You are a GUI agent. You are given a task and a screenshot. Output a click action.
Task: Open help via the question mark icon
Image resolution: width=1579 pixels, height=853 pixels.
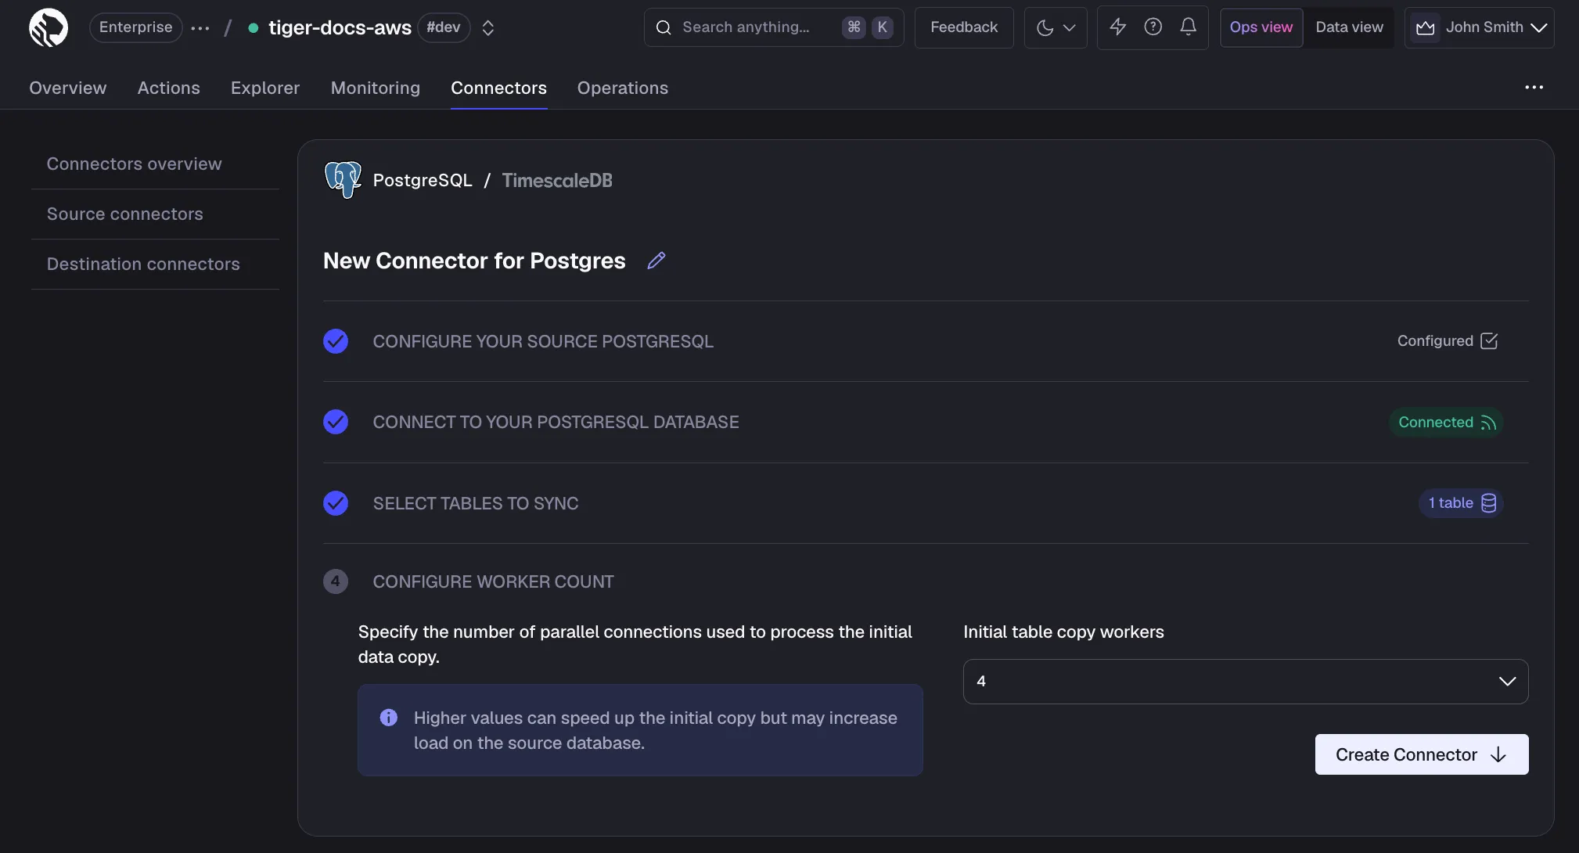pyautogui.click(x=1153, y=27)
